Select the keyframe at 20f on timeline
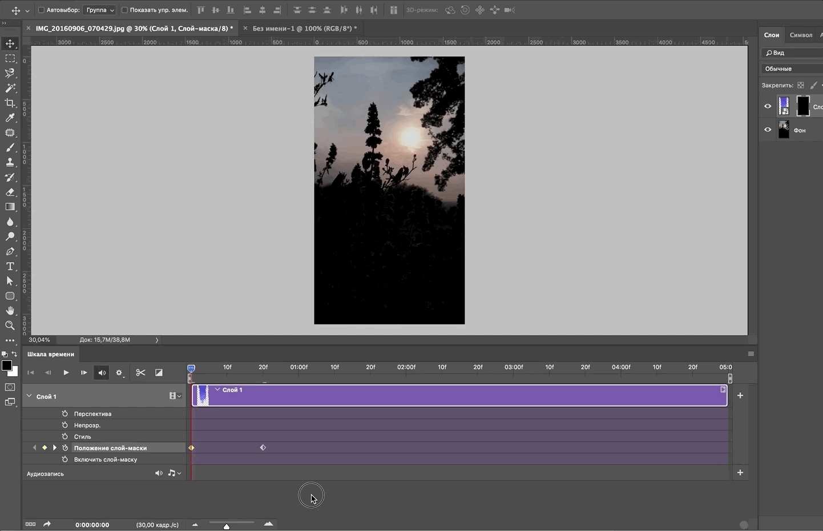Viewport: 823px width, 531px height. [263, 448]
